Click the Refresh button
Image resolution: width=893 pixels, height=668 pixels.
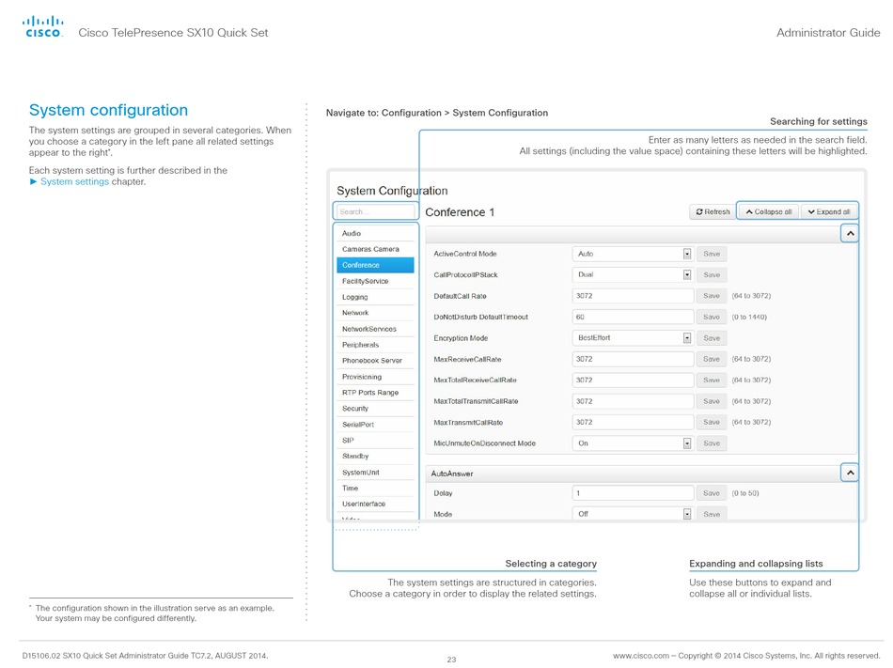[713, 211]
